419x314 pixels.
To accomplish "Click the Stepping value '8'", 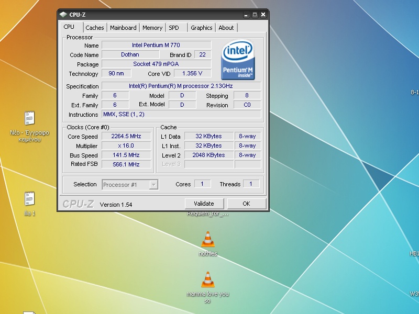I will 247,96.
